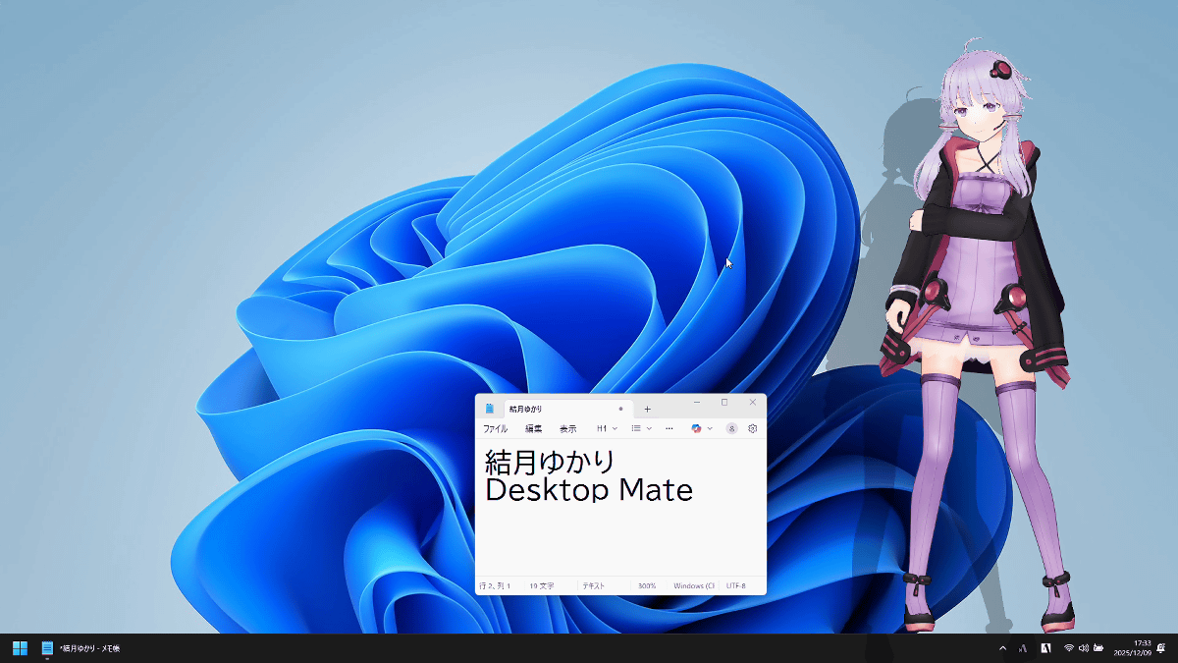Open the three-dot more options menu
This screenshot has width=1178, height=663.
669,429
